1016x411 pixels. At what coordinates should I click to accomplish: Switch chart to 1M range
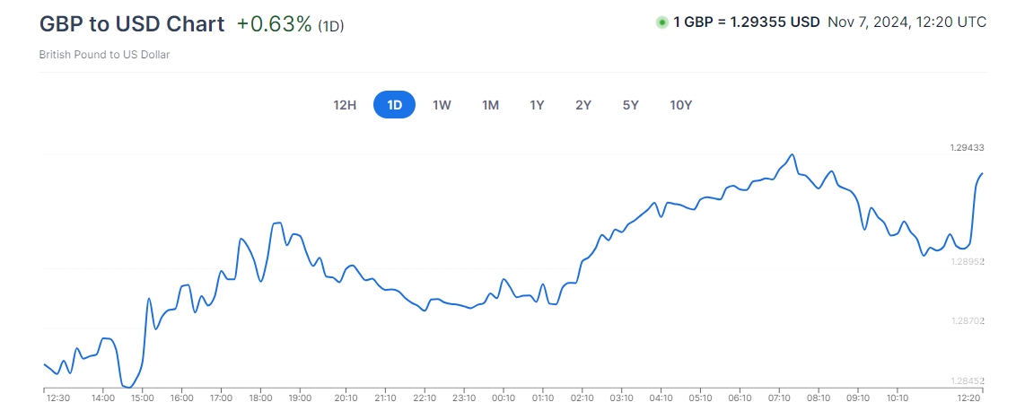coord(490,105)
